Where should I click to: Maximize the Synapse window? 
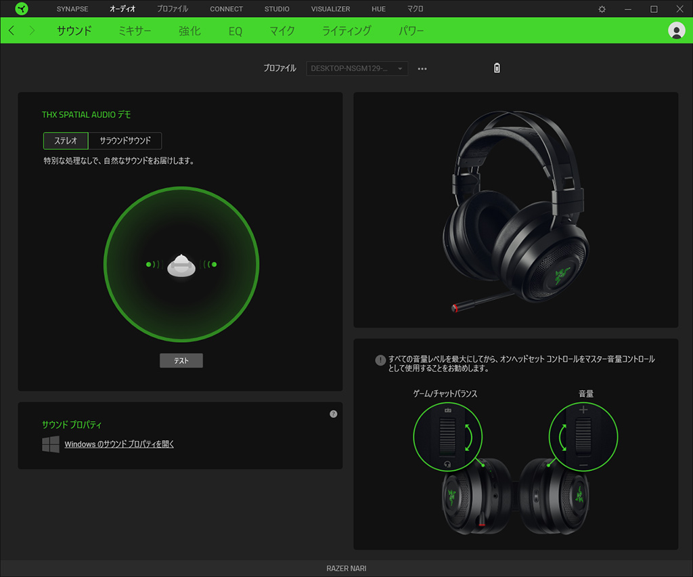point(654,9)
